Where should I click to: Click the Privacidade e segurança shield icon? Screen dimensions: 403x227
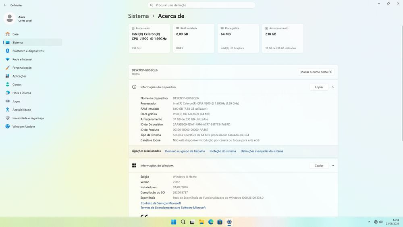point(7,118)
